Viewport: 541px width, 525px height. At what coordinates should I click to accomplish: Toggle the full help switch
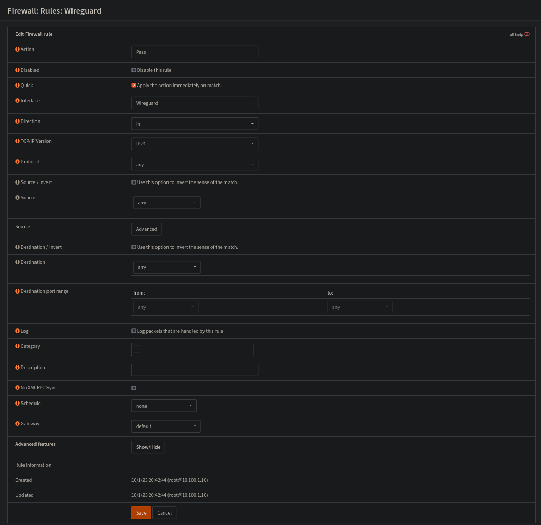coord(527,34)
